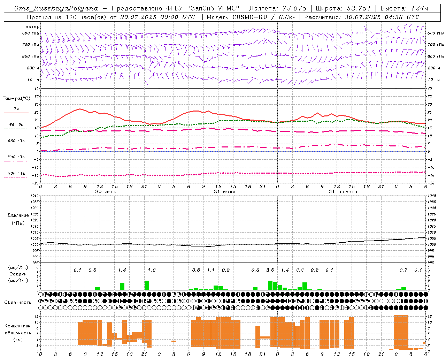446x357 pixels.
Task: Click the Td 2м dew point legend label
Action: (16, 125)
